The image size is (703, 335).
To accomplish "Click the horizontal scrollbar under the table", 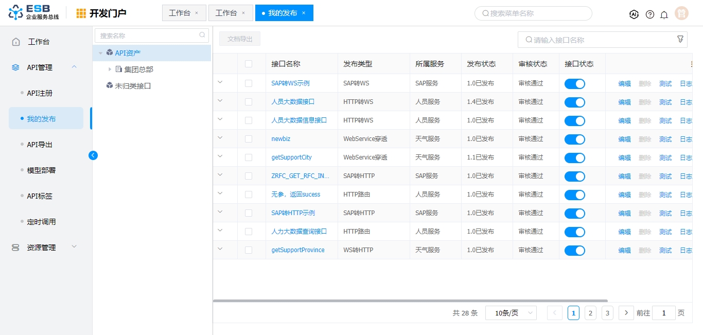I will (x=410, y=301).
